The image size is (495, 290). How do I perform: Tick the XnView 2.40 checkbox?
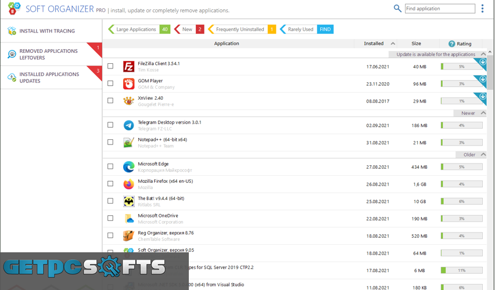click(x=110, y=100)
